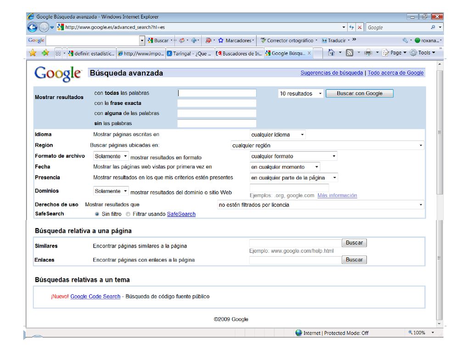Viewport: 470px width, 352px height.
Task: Click the browser Forward arrow
Action: pos(44,27)
